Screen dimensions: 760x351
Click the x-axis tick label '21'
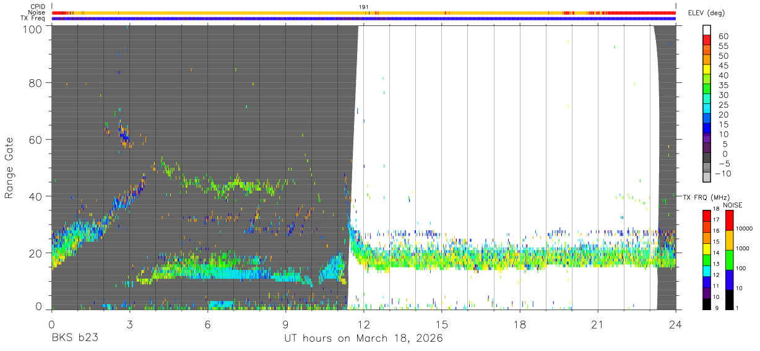click(598, 324)
